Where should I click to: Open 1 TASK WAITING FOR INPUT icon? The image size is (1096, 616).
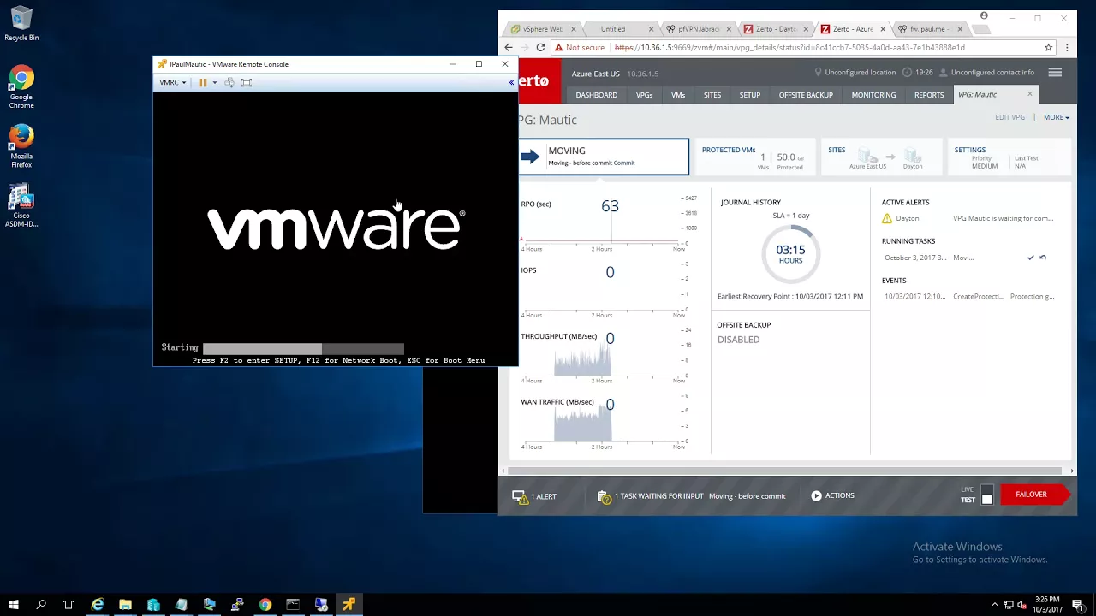[605, 497]
